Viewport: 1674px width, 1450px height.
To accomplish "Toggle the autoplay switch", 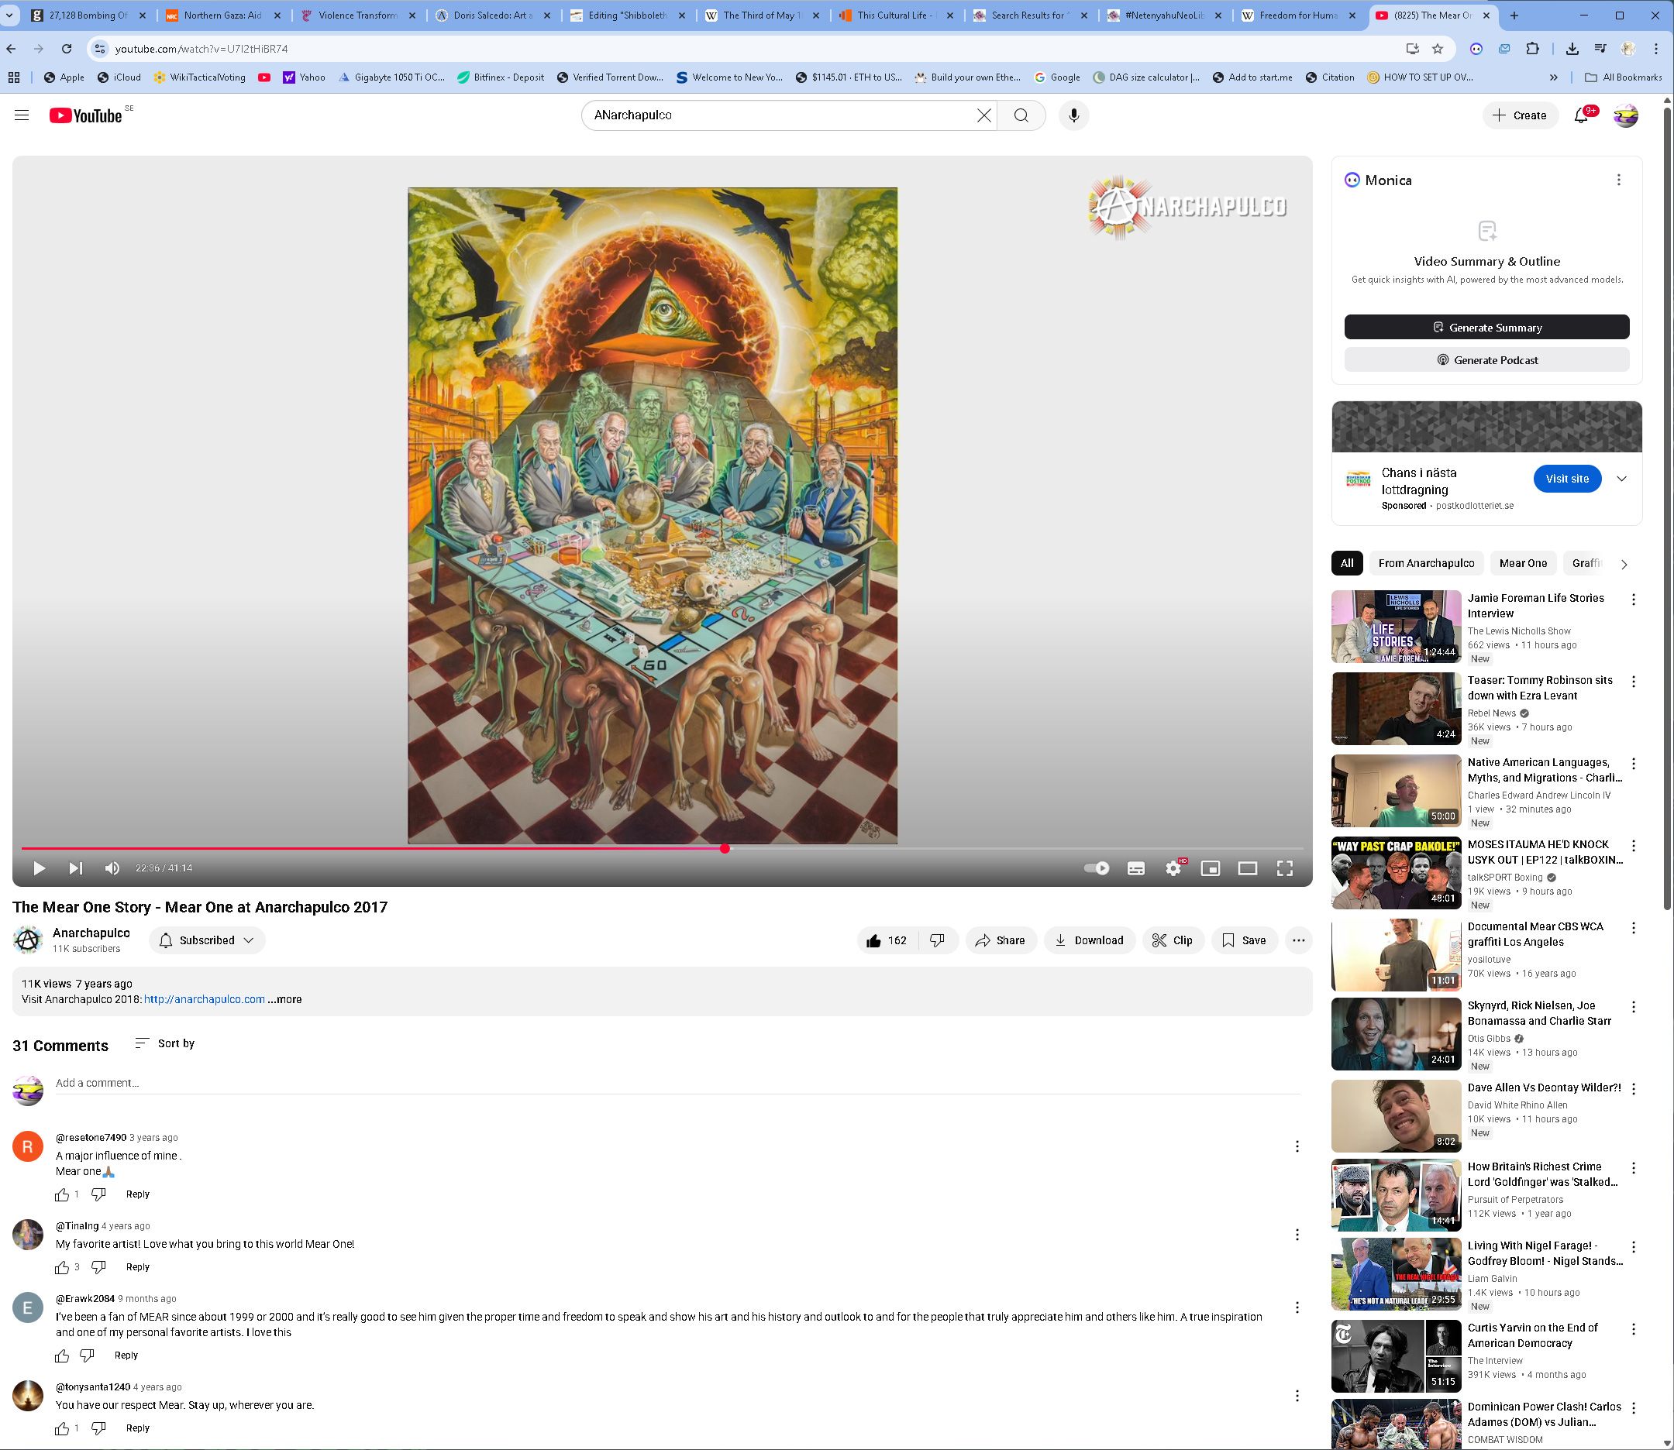I will tap(1097, 868).
